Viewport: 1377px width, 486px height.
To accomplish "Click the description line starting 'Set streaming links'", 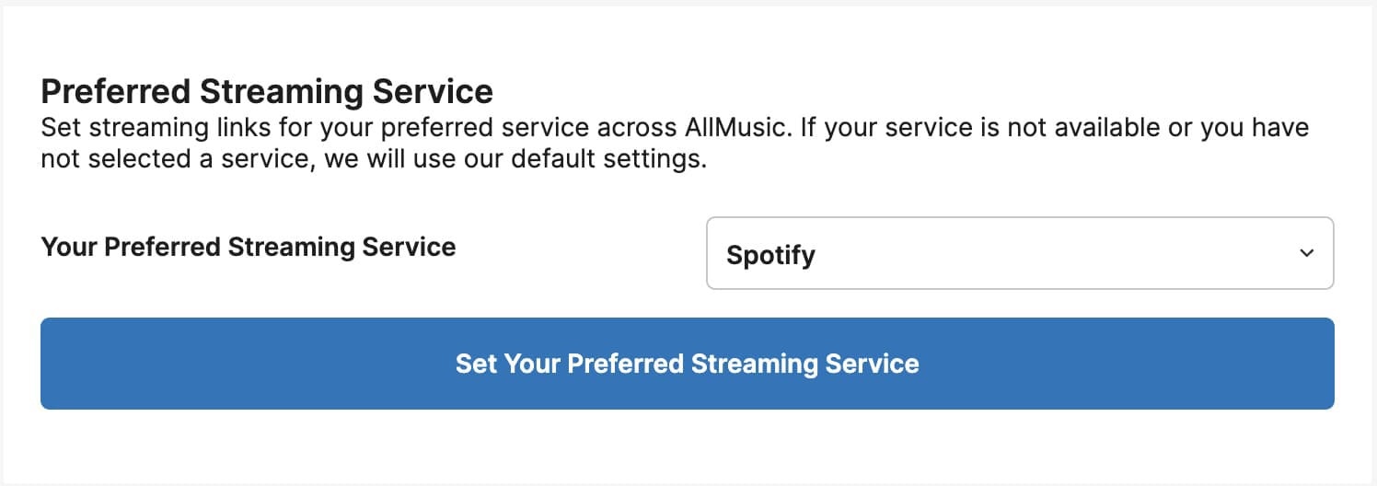I will [368, 126].
